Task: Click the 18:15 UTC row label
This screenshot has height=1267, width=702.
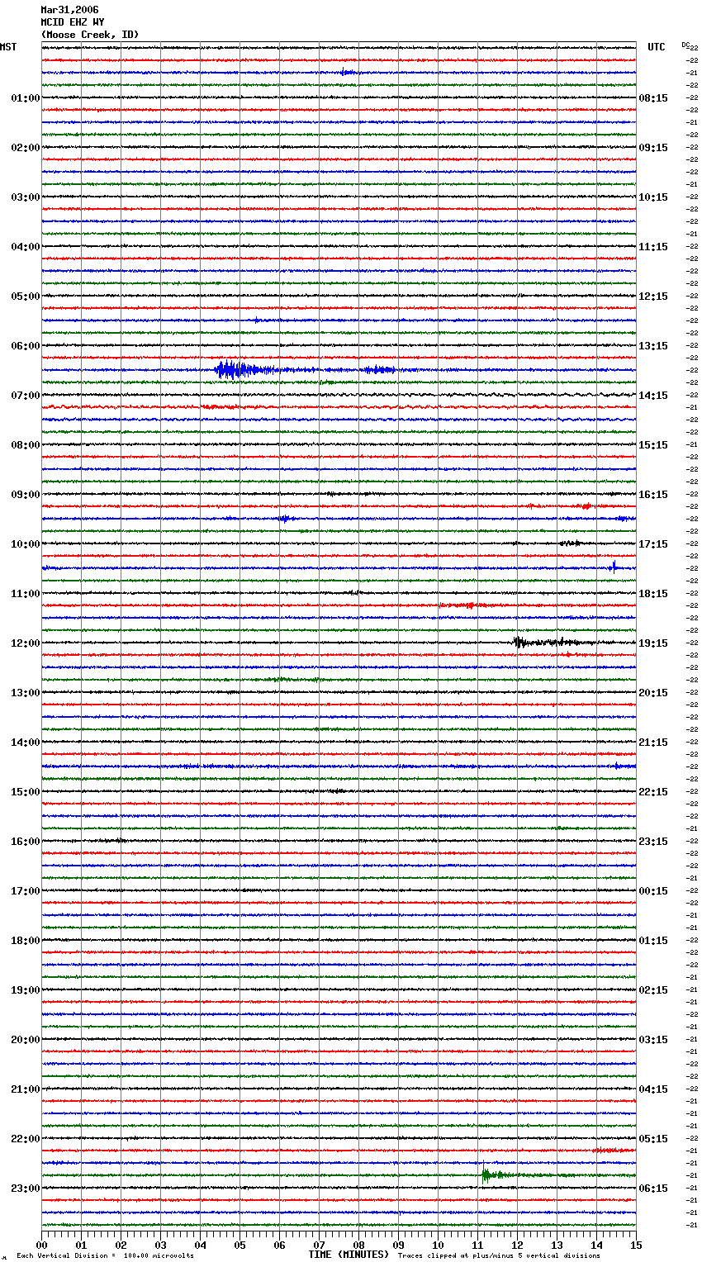Action: click(653, 594)
